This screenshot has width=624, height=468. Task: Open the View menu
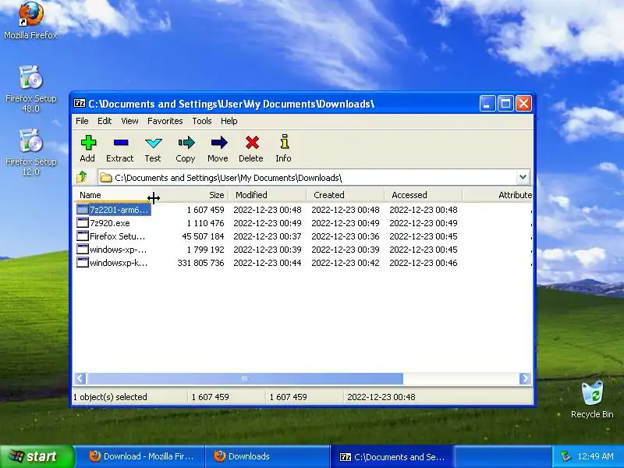129,121
